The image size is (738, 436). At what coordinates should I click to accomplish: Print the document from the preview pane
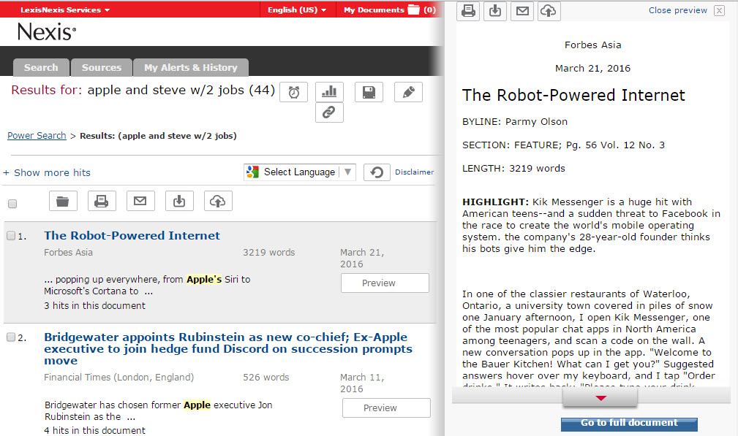click(468, 10)
